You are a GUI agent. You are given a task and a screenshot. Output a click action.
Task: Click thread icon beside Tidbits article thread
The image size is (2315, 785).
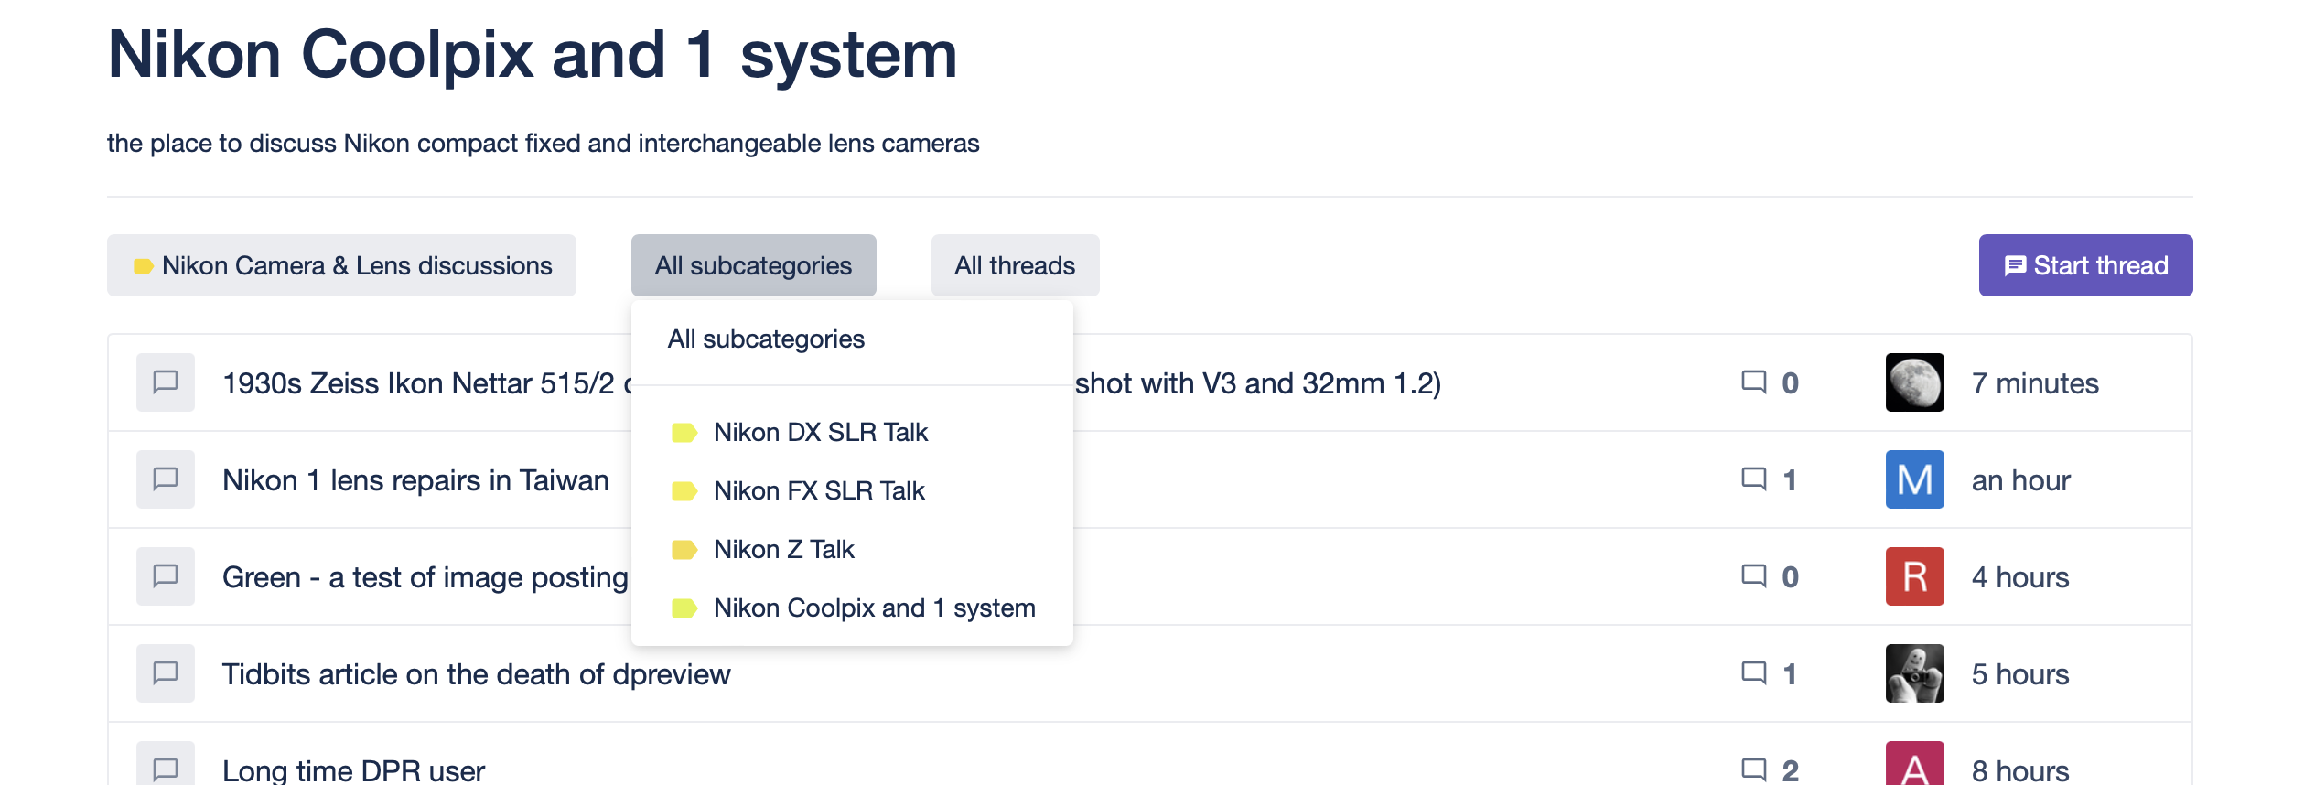click(x=166, y=673)
